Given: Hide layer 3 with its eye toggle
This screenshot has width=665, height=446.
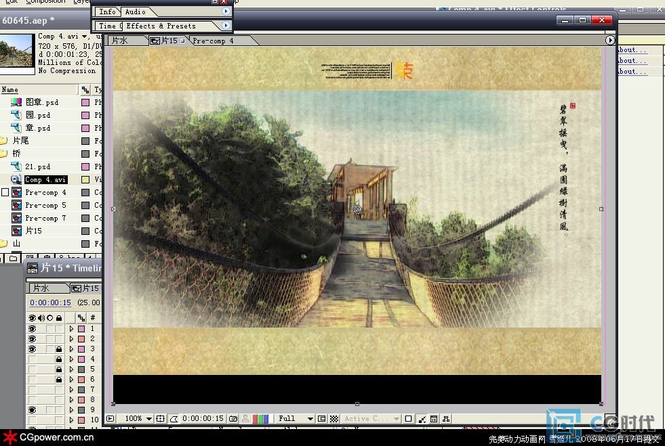Looking at the screenshot, I should pyautogui.click(x=33, y=349).
